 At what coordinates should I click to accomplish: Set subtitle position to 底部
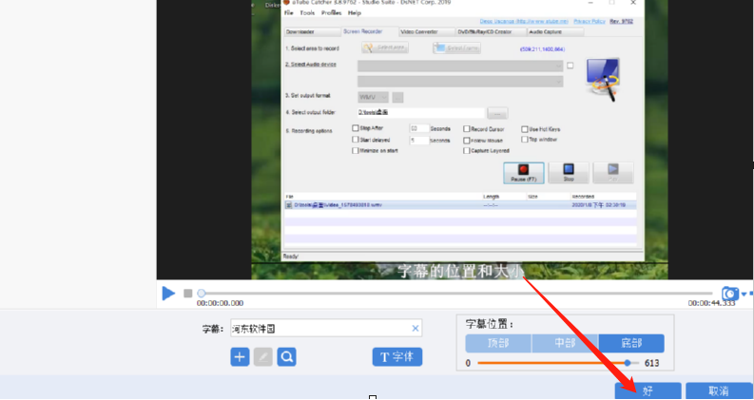tap(631, 344)
